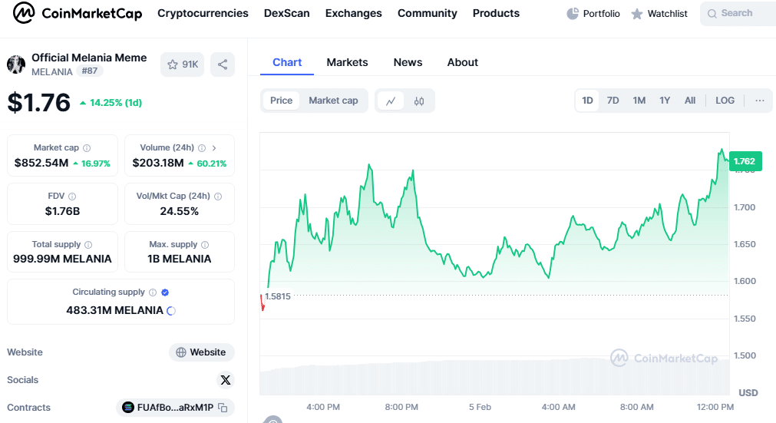
Task: Click the 24.55% Vol/Mkt Cap value
Action: pyautogui.click(x=179, y=211)
